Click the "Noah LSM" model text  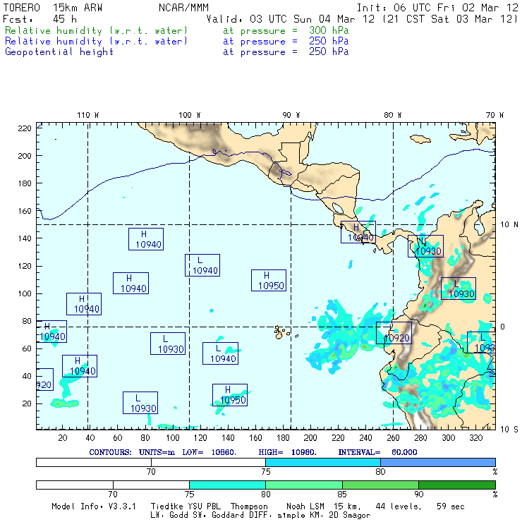[x=305, y=506]
